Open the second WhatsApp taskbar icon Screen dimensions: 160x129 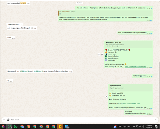tap(16, 126)
